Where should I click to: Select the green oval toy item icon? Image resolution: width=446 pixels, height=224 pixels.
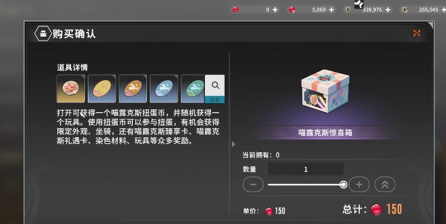click(x=193, y=88)
